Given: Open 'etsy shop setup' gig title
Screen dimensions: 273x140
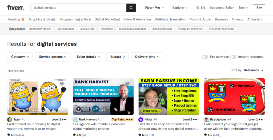Looking at the screenshot, I should (168, 127).
